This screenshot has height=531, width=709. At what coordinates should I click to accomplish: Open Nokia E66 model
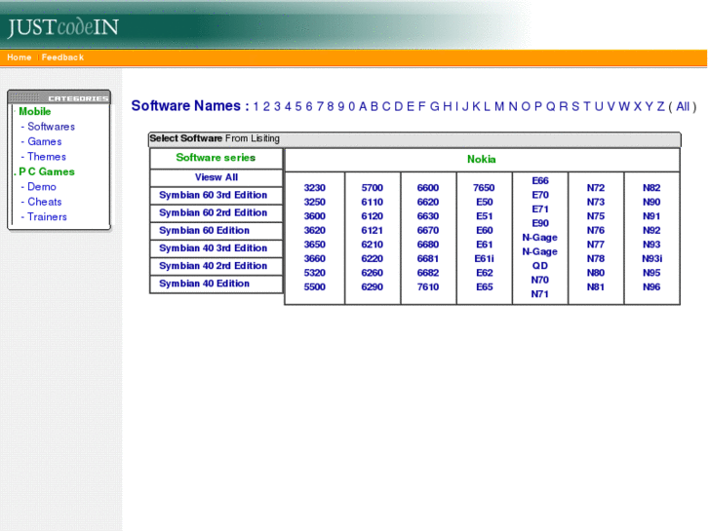(540, 181)
